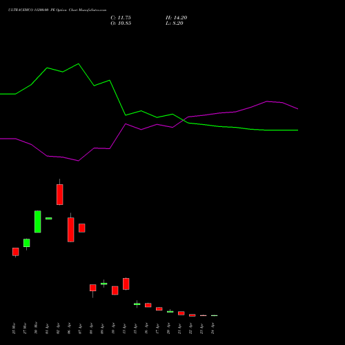Click the red candlestick for 16 Apr
This screenshot has height=345, width=345.
coord(148,305)
